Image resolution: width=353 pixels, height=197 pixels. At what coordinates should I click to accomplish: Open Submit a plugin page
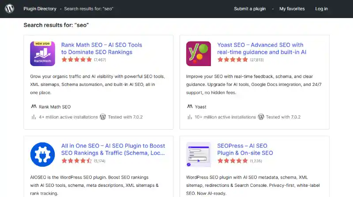click(250, 9)
